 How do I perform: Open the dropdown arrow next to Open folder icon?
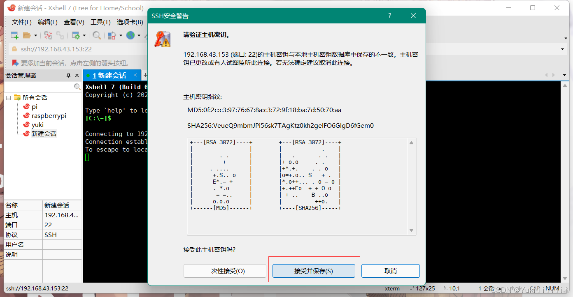point(35,36)
